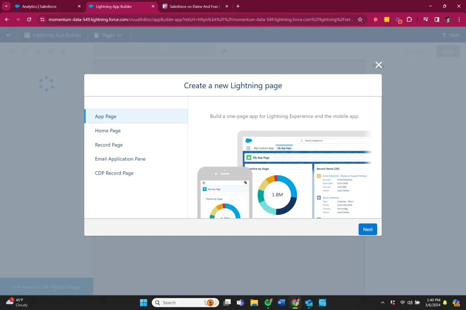Click the taskbar Search box
Screen dimensions: 466x310
coord(186,303)
